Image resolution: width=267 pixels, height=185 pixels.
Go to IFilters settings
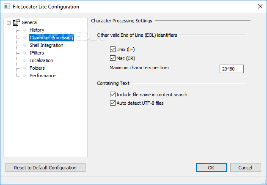[x=37, y=53]
